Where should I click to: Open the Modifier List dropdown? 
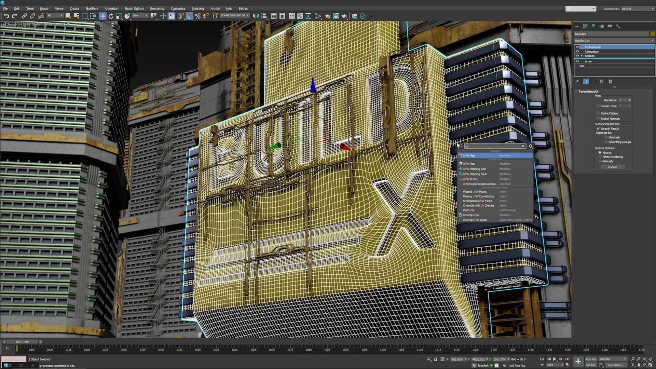[614, 41]
